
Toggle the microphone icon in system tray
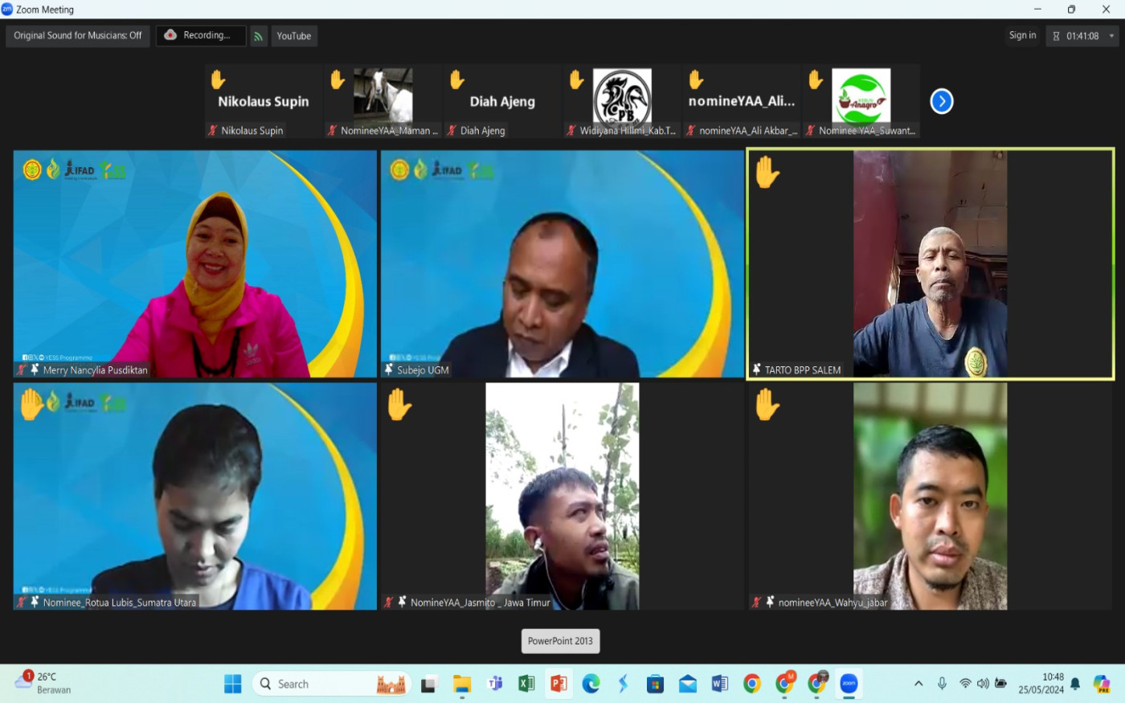pyautogui.click(x=942, y=684)
